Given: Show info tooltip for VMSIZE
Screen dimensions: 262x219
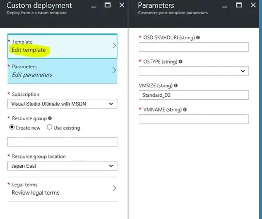Looking at the screenshot, I should point(176,85).
